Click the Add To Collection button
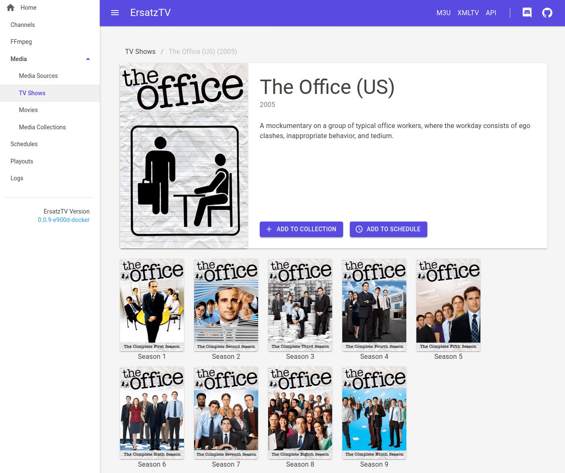The image size is (565, 473). point(301,229)
